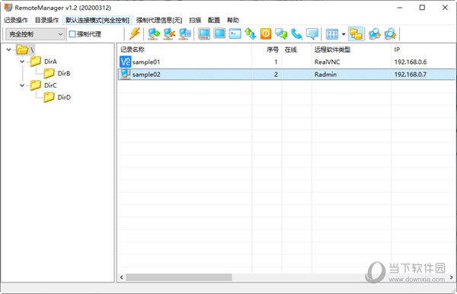Select the DirB label in tree
This screenshot has width=457, height=294.
(x=64, y=73)
